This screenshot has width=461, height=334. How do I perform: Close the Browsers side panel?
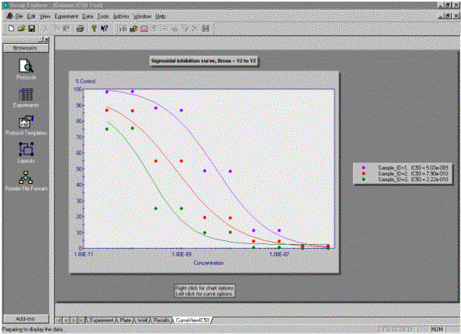click(48, 39)
